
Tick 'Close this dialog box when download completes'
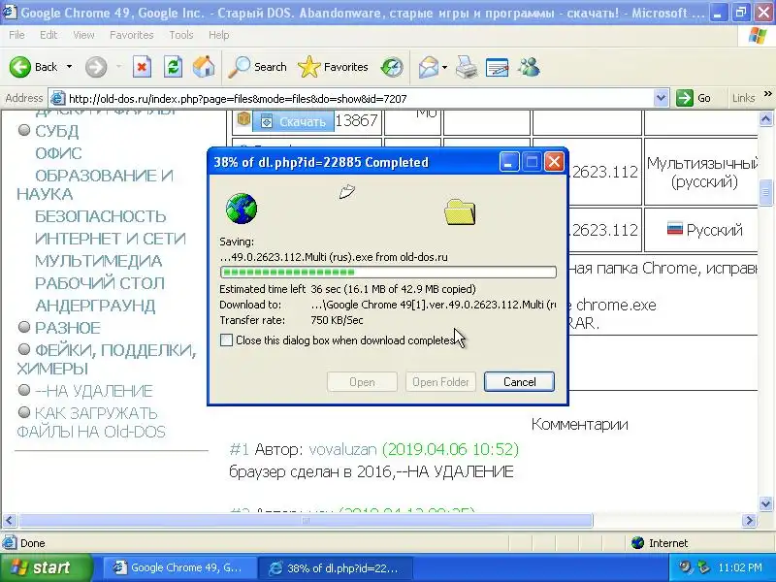pyautogui.click(x=226, y=340)
